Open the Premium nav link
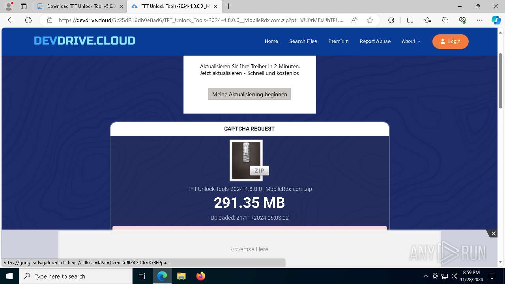 coord(339,41)
